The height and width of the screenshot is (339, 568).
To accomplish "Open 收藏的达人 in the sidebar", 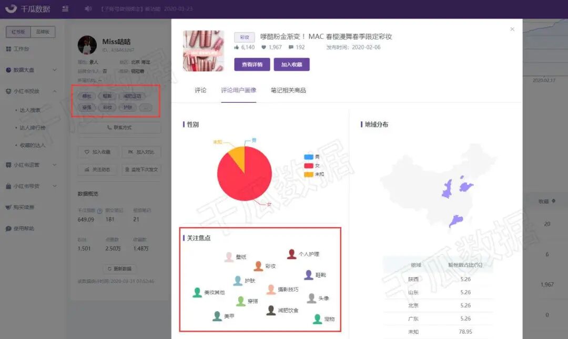I will [33, 145].
